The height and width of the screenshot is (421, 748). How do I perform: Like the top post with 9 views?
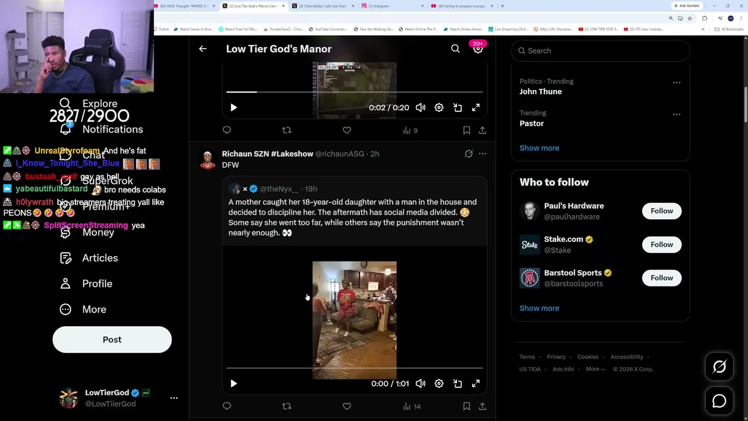[x=347, y=130]
